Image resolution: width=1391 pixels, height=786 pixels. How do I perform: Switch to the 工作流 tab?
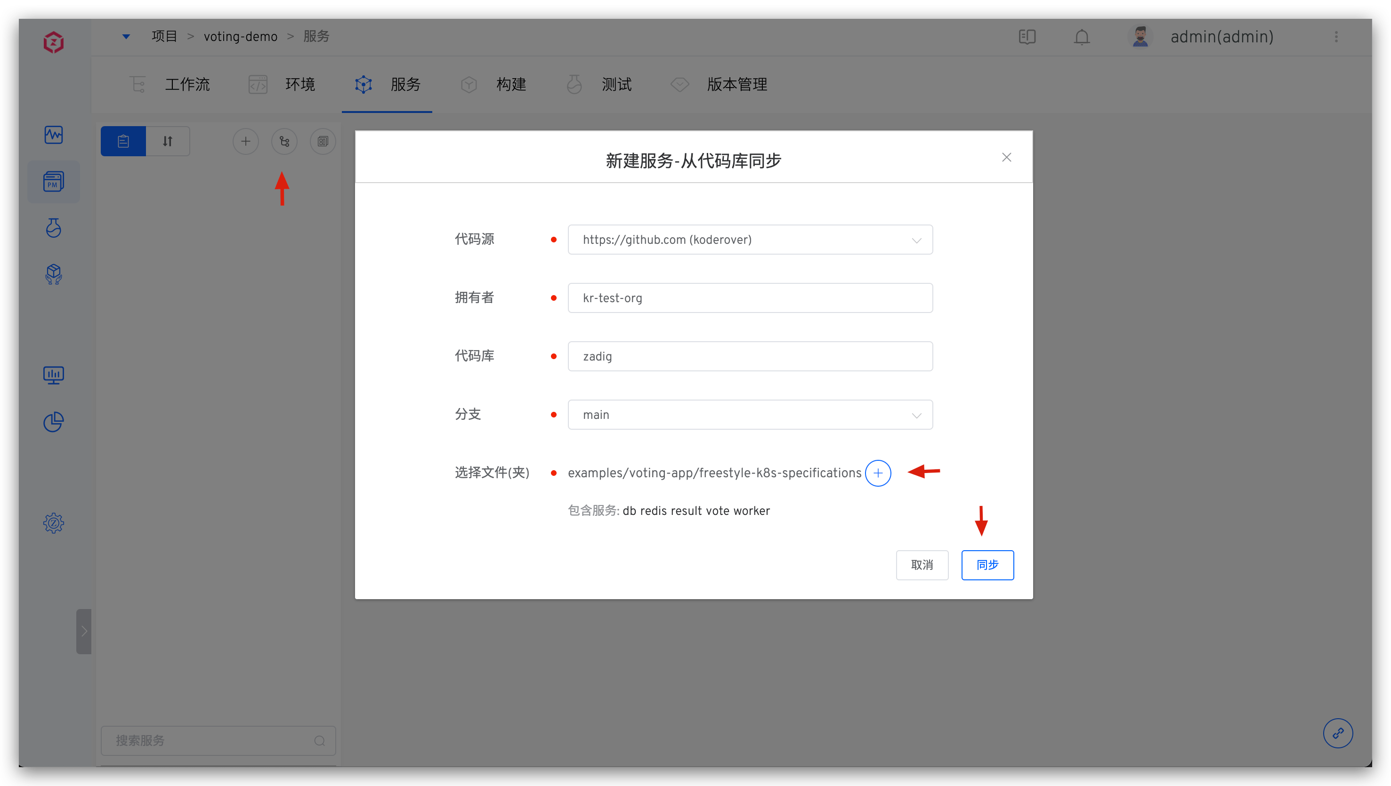tap(187, 84)
